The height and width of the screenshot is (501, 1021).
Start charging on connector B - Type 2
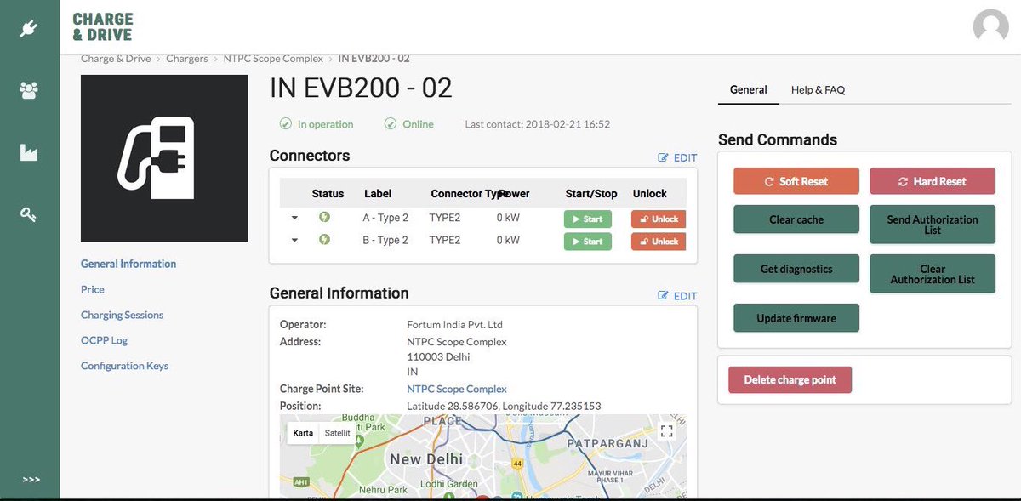click(x=588, y=242)
